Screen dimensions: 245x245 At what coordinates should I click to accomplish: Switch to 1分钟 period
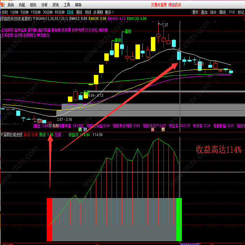tap(14, 12)
